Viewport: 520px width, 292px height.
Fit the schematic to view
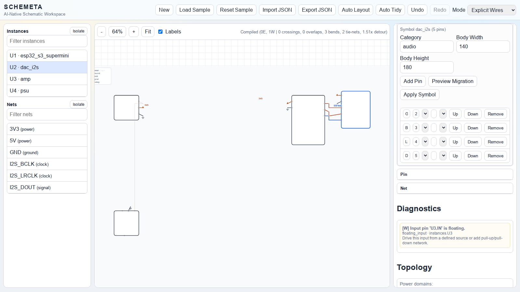click(148, 32)
